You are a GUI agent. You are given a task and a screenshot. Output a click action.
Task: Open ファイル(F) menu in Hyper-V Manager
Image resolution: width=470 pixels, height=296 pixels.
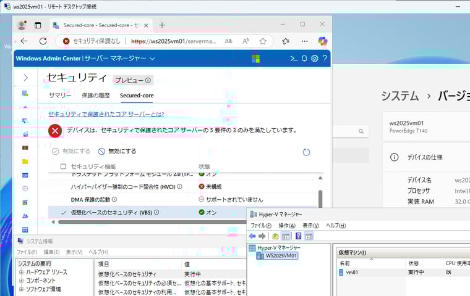(261, 226)
